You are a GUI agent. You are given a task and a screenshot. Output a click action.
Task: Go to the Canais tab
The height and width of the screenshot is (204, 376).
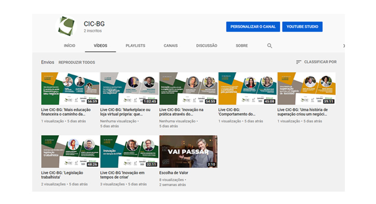(x=171, y=45)
